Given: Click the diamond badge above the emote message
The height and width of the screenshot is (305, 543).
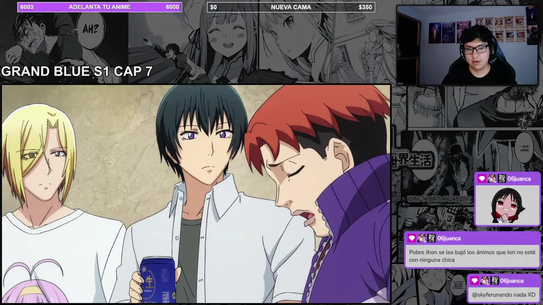Looking at the screenshot, I should 481,179.
